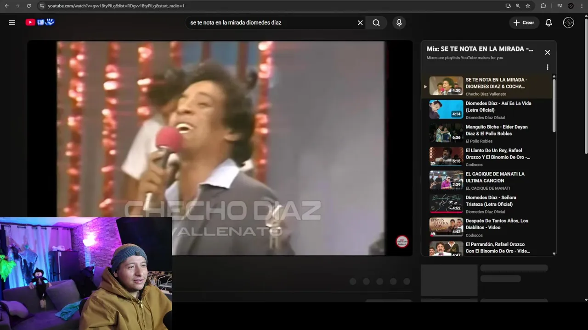
Task: Click Checho Diaz Vallenato channel name
Action: pyautogui.click(x=486, y=94)
